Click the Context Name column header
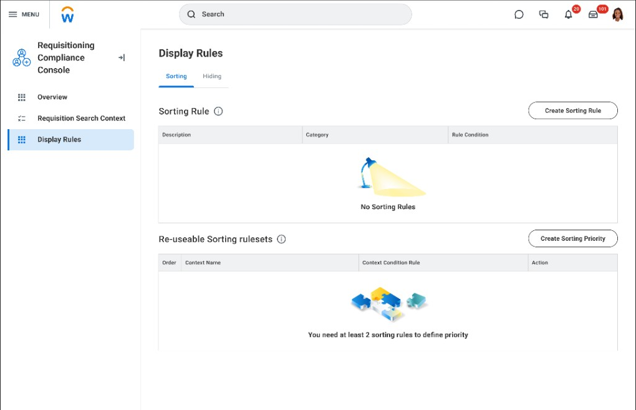The height and width of the screenshot is (410, 636). click(270, 263)
